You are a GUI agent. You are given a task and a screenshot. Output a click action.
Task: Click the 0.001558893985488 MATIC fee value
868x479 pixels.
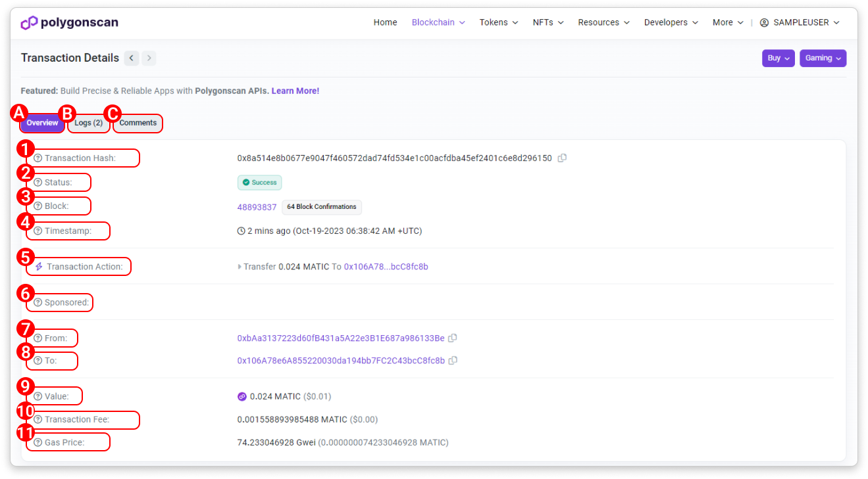click(292, 420)
